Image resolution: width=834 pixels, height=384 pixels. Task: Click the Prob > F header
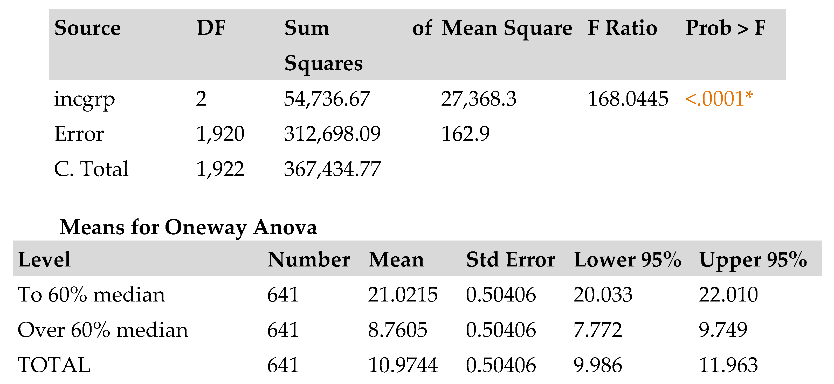[x=726, y=28]
